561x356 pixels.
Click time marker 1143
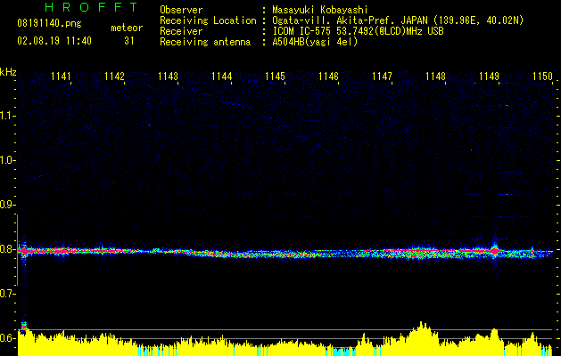pyautogui.click(x=168, y=77)
